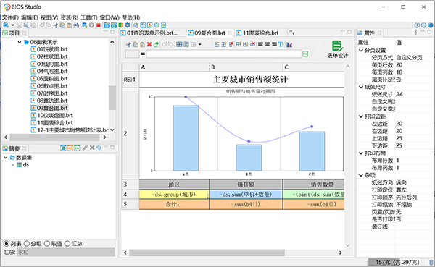Select the 列表 radio button
Viewport: 435px width, 267px height.
coord(6,244)
